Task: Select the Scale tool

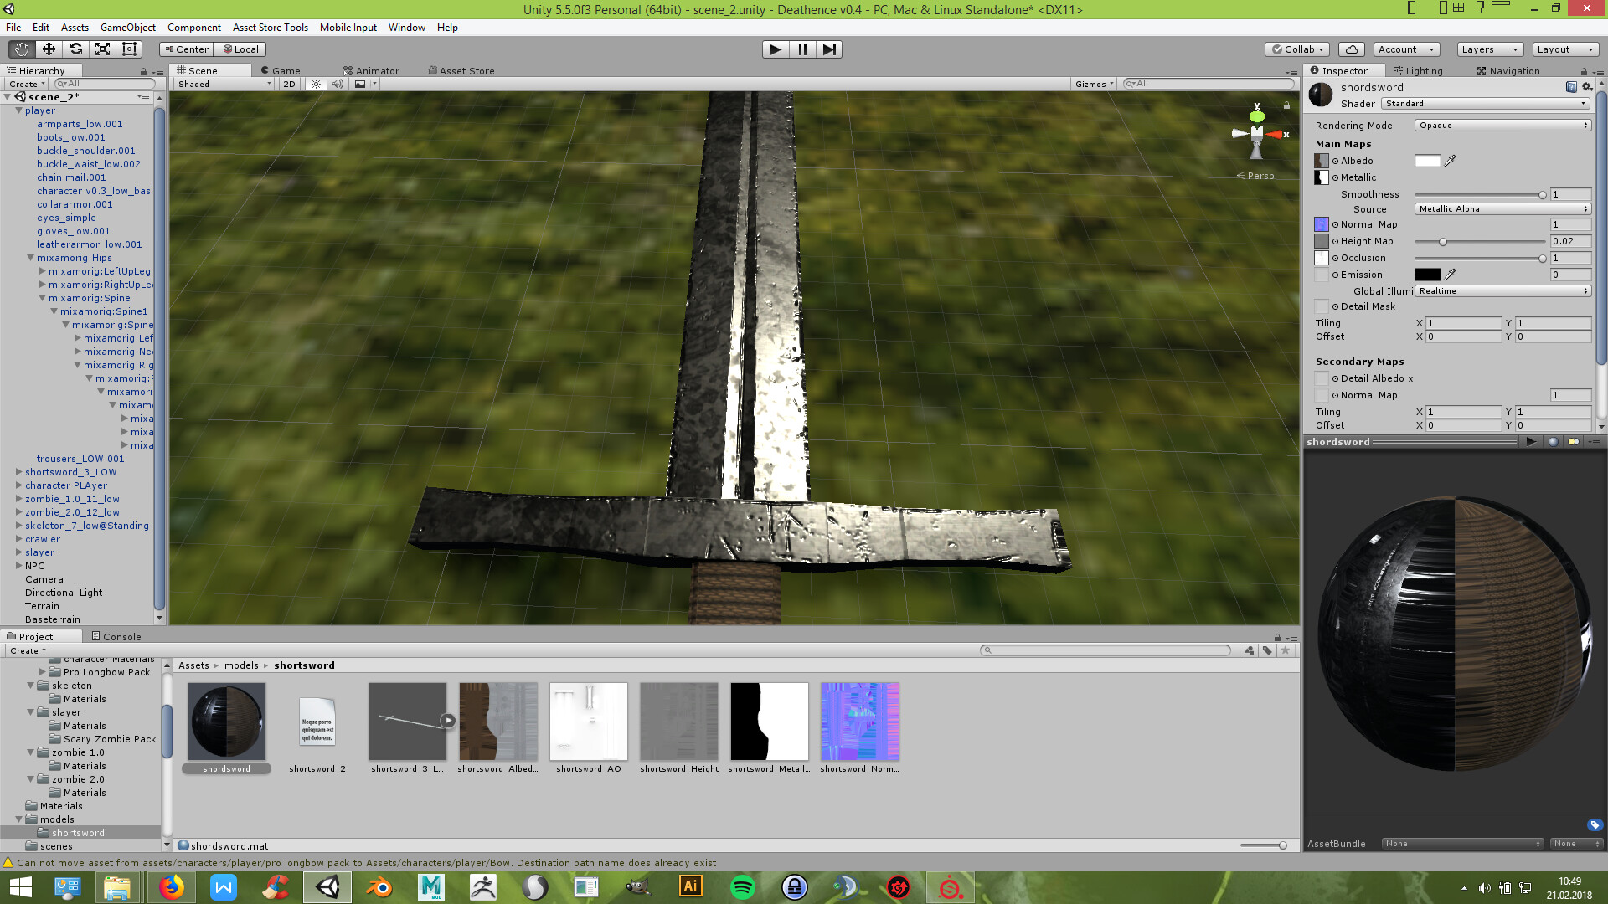Action: click(103, 49)
